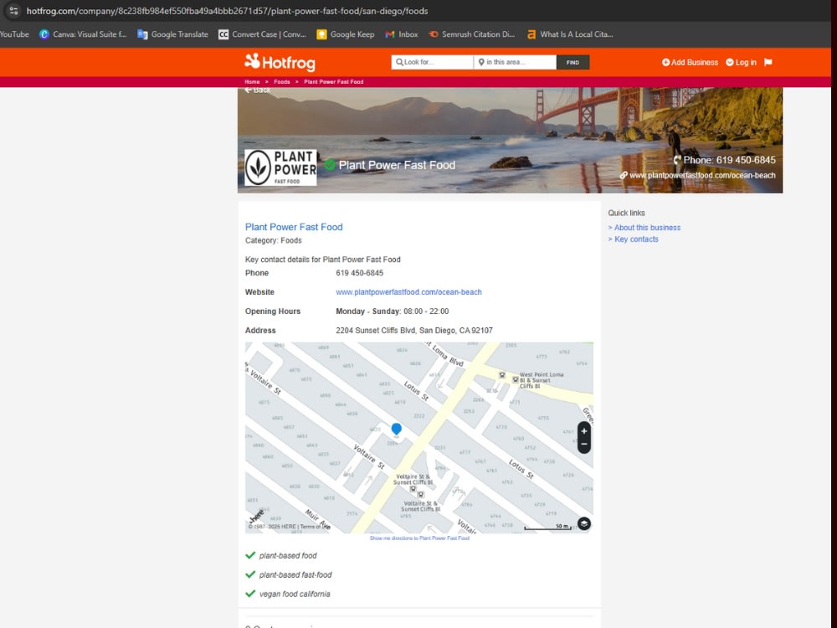Click the Look for search field
The width and height of the screenshot is (837, 628).
(x=433, y=62)
